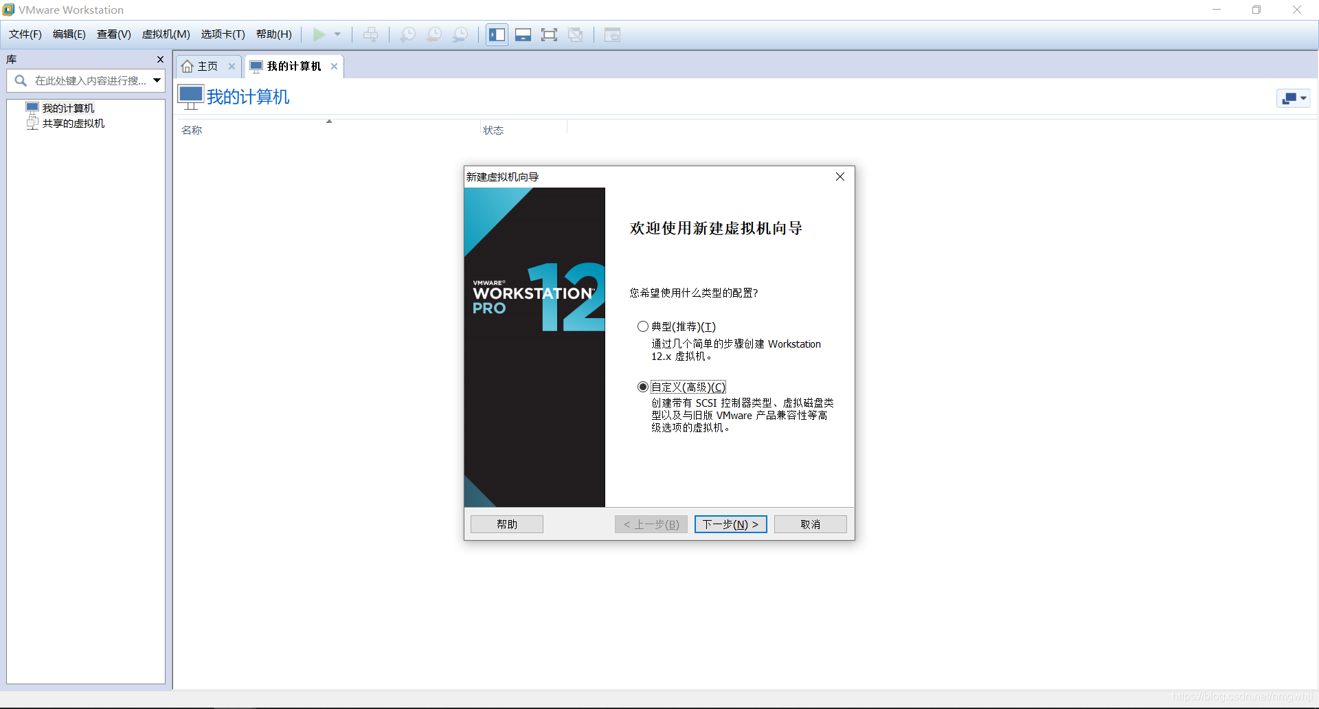The image size is (1319, 709).
Task: Toggle the library sidebar view icon
Action: tap(497, 34)
